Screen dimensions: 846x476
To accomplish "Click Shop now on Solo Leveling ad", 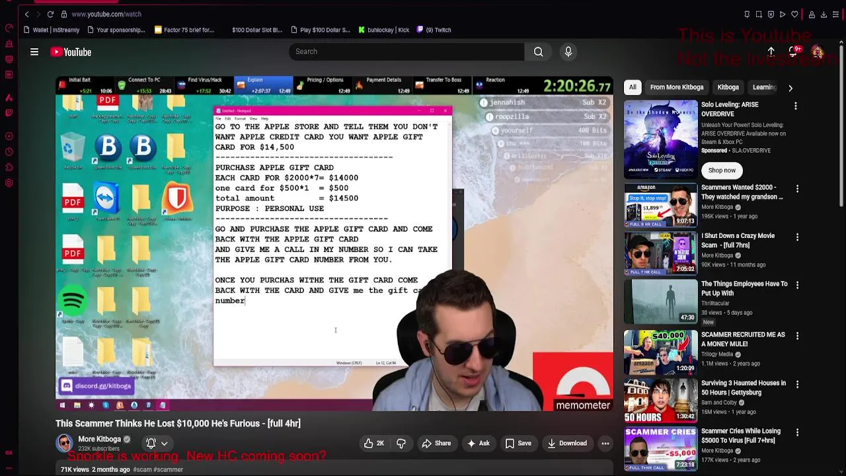I will pos(722,171).
